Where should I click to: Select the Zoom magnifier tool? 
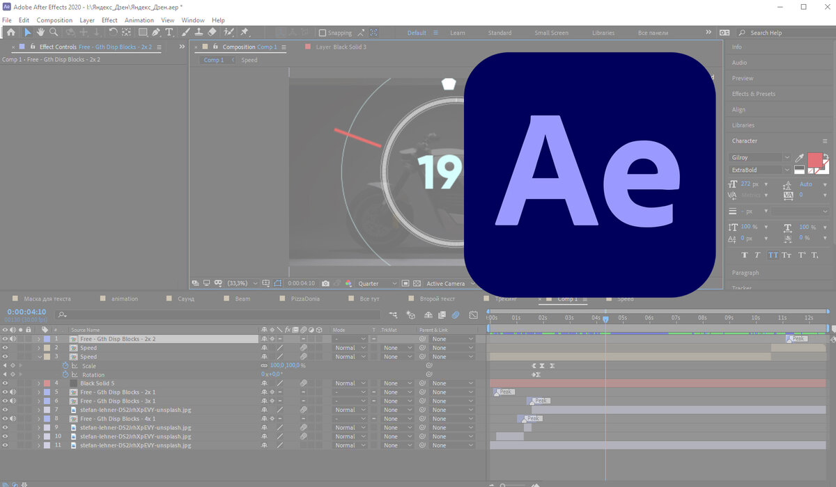click(x=54, y=32)
